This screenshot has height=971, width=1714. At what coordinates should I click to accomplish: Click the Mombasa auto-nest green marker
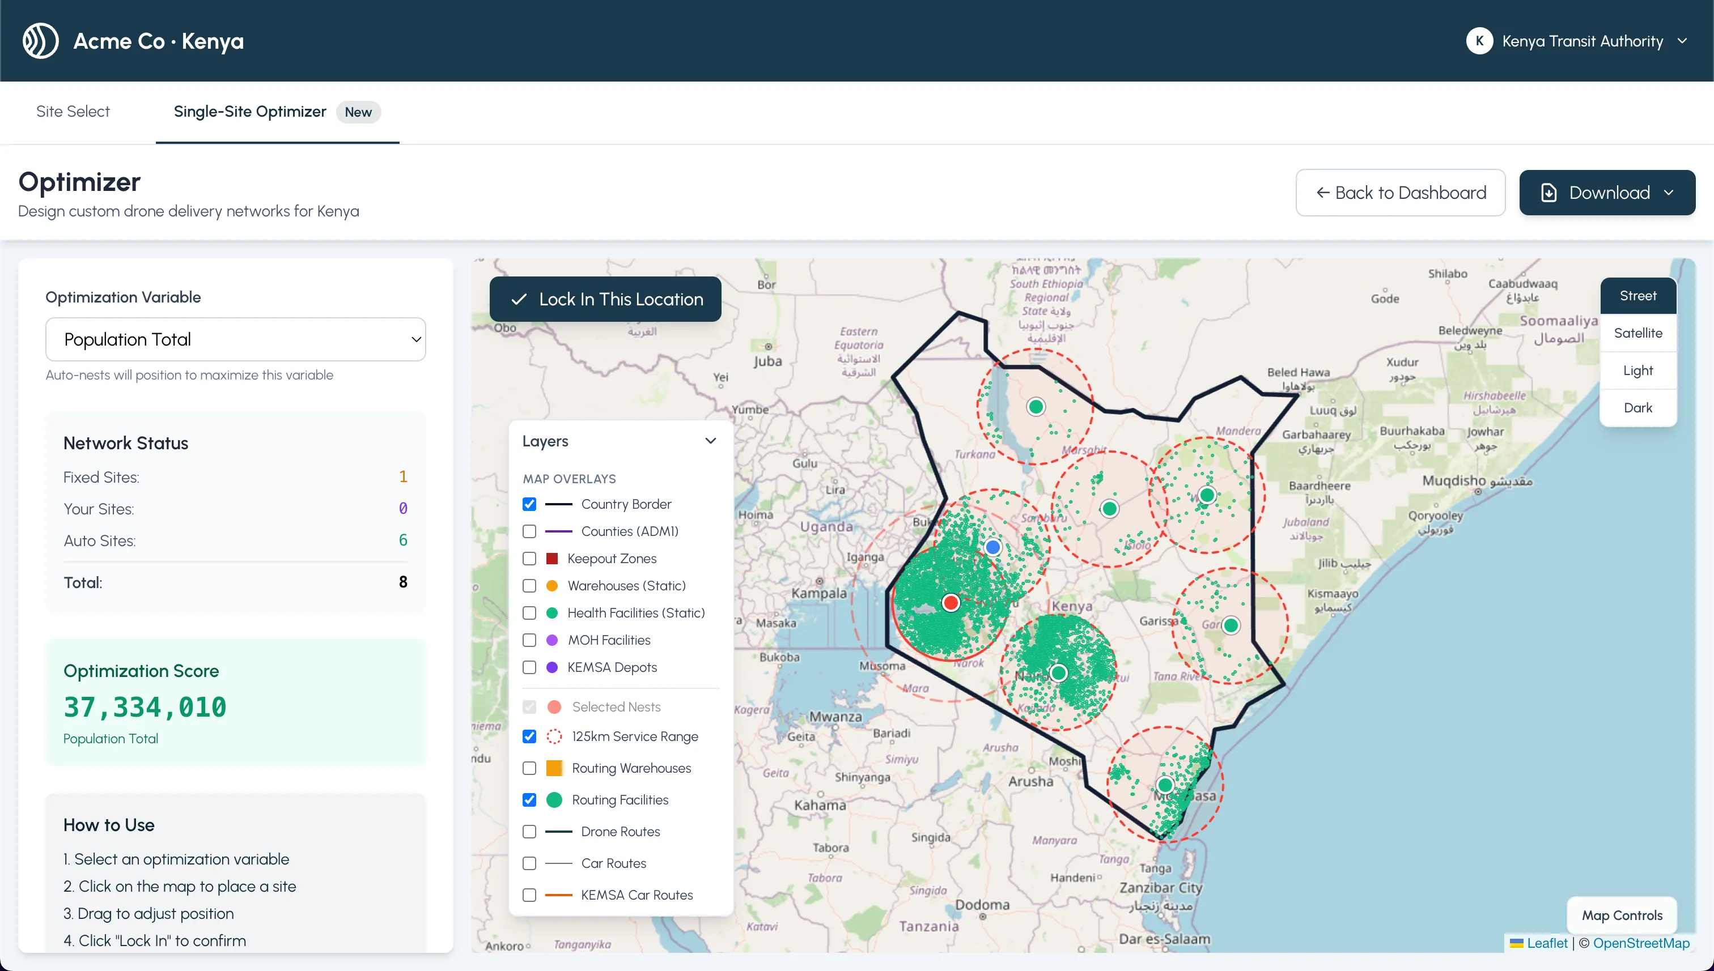pos(1165,785)
